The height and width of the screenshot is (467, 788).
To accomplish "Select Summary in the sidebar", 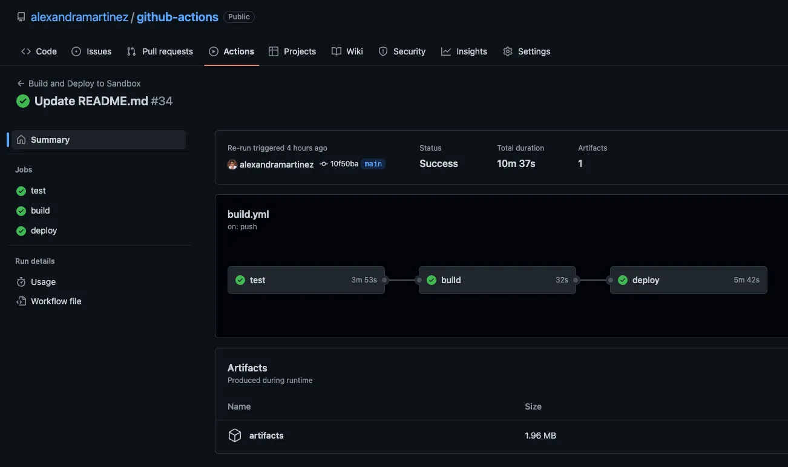I will pyautogui.click(x=99, y=140).
